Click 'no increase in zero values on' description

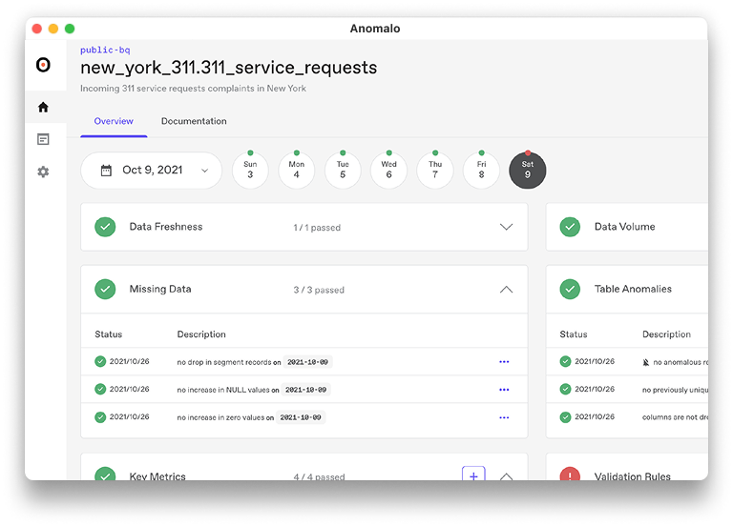(x=225, y=417)
